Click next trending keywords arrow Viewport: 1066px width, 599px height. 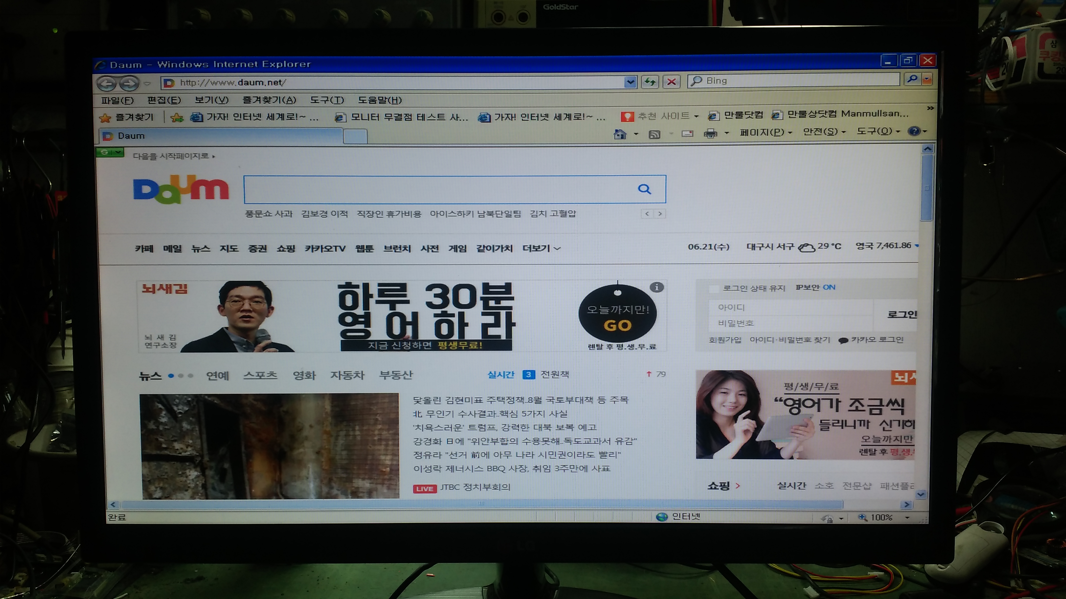click(660, 214)
